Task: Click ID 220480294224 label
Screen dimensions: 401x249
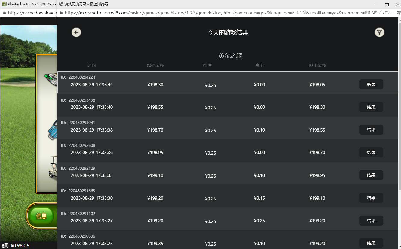Action: coord(78,77)
